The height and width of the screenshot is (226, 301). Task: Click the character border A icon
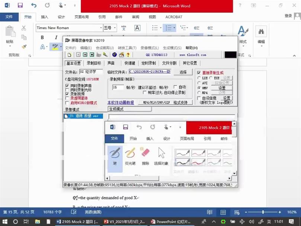pyautogui.click(x=137, y=28)
